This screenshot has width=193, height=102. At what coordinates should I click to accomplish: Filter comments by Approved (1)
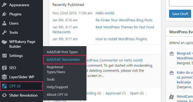116,93
